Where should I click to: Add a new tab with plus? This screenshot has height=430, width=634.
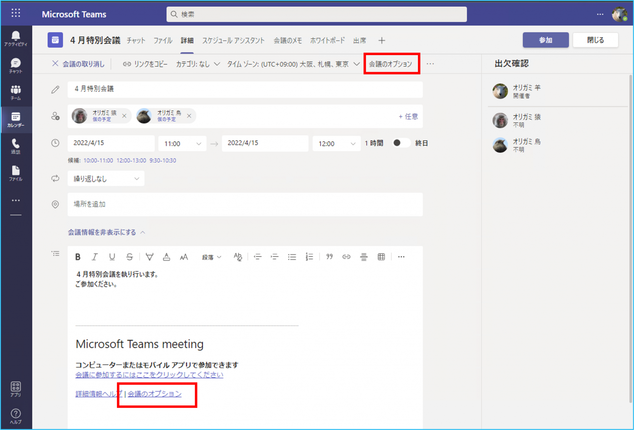pos(382,40)
